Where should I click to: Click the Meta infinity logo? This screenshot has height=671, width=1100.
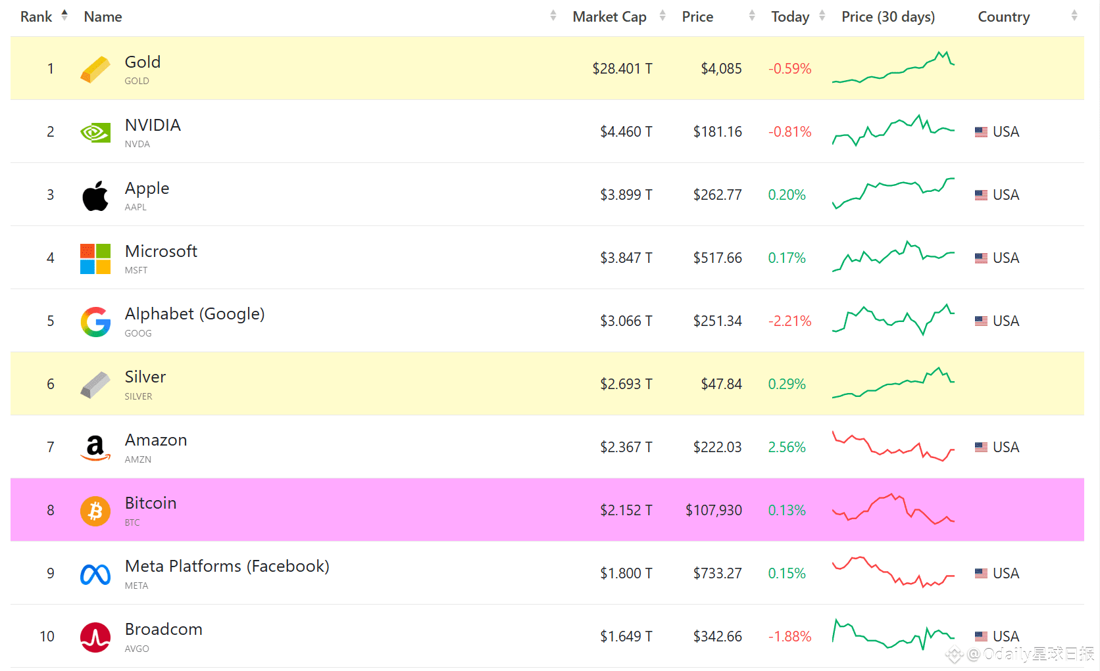(x=95, y=574)
